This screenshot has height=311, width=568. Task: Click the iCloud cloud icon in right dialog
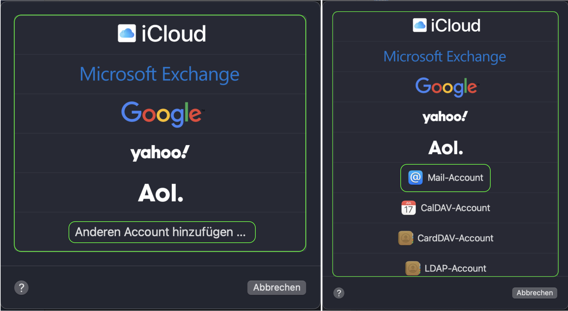tap(420, 25)
